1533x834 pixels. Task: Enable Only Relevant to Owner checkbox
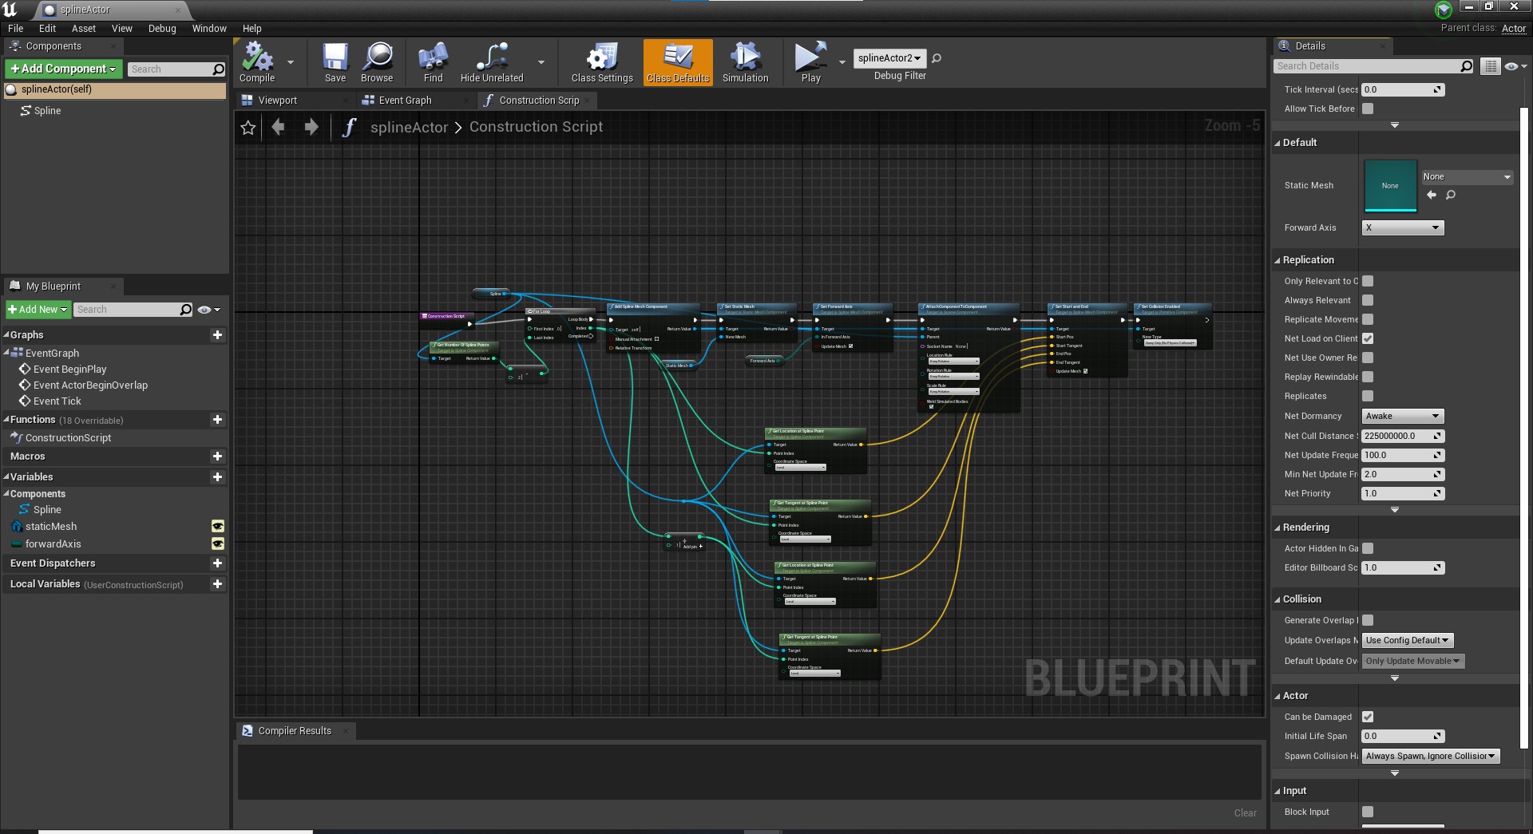point(1368,281)
